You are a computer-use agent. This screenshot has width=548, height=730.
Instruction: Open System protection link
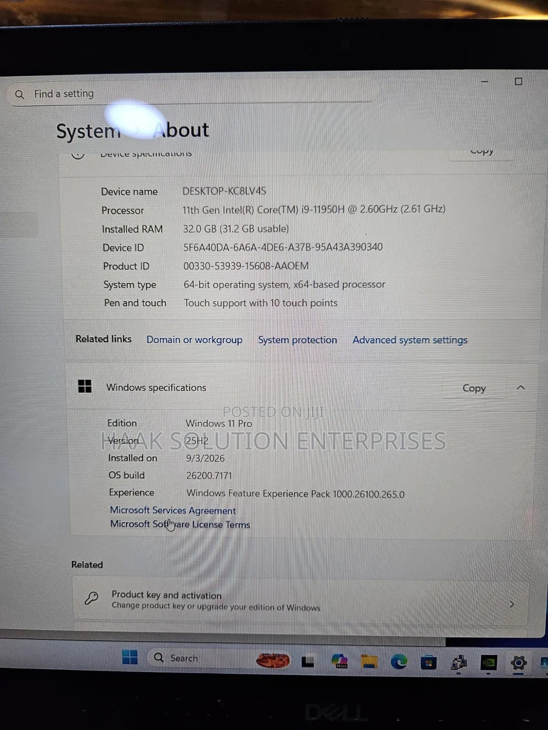[x=297, y=340]
